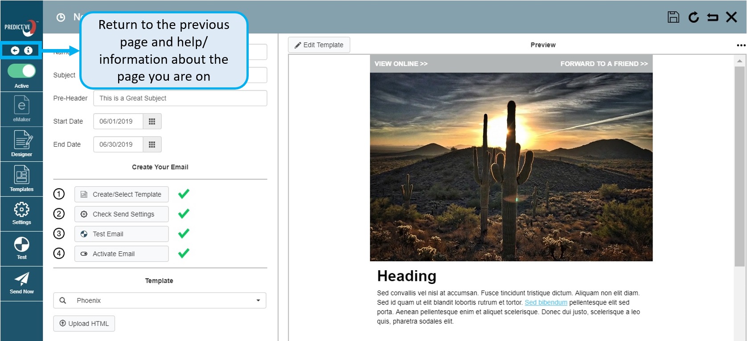
Task: Select the Check Send Settings step
Action: (121, 214)
